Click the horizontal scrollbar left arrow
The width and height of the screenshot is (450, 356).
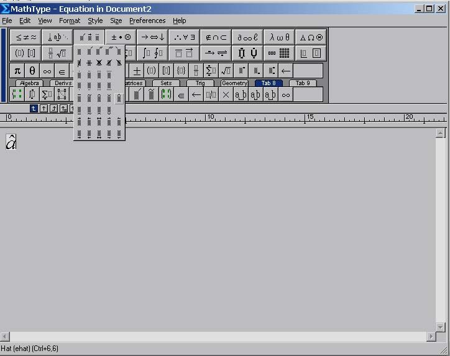5,336
